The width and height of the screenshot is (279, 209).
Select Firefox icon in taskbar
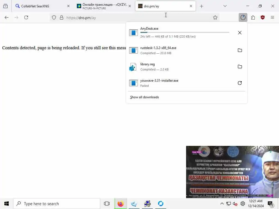120,204
